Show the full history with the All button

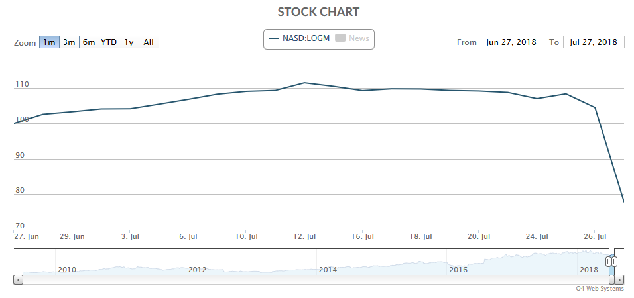(x=149, y=42)
